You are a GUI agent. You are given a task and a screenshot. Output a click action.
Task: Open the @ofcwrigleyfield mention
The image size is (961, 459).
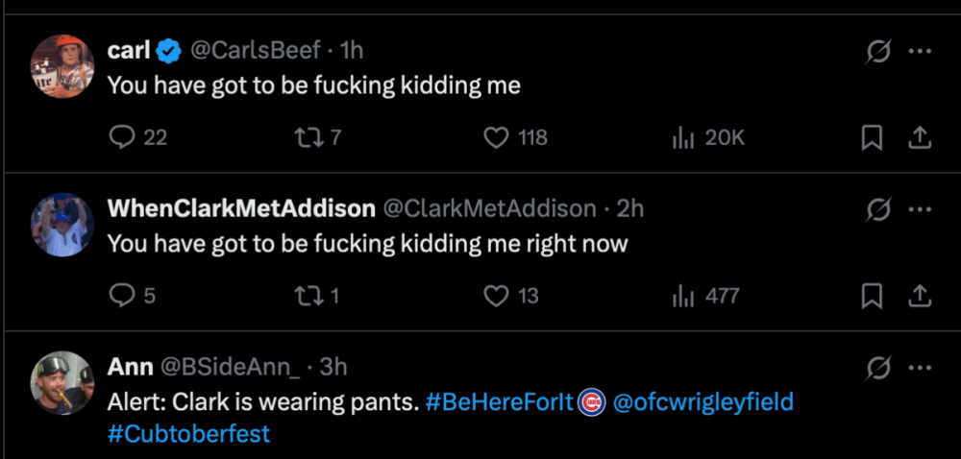(x=702, y=402)
